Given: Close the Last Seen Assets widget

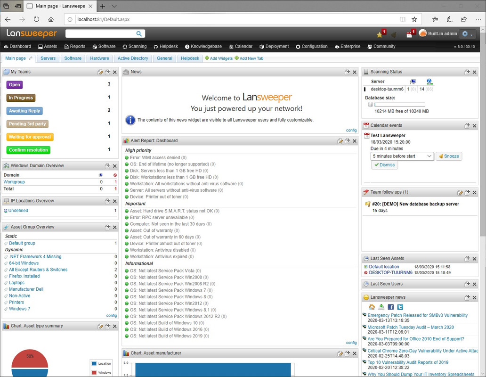Looking at the screenshot, I should 475,259.
